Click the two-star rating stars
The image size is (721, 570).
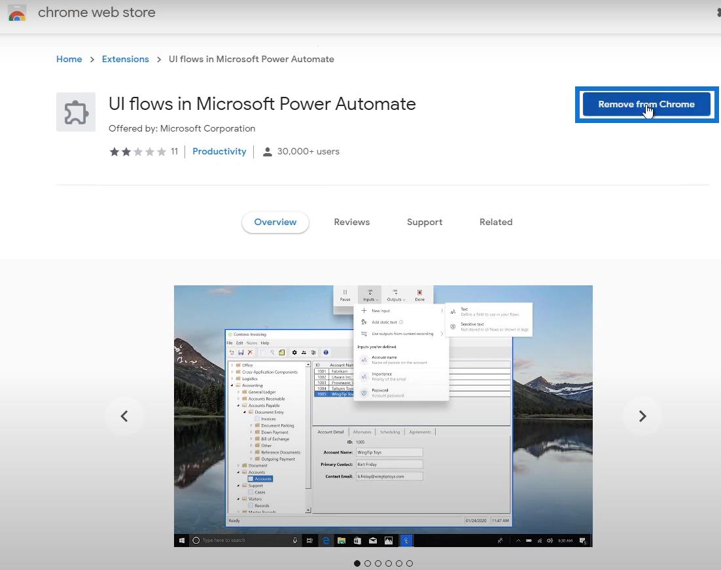[137, 151]
